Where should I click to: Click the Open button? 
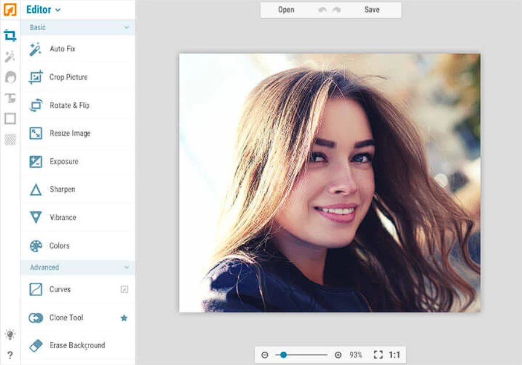(x=286, y=10)
